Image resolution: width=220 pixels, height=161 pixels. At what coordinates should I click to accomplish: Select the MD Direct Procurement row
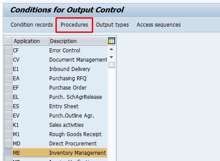[x=60, y=144]
